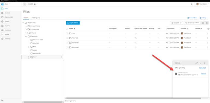Open the Members page
210x103 pixels.
click(x=8, y=30)
